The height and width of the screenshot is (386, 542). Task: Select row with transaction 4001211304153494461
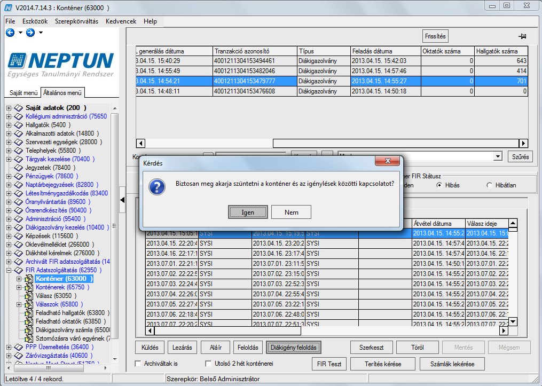tap(332, 61)
